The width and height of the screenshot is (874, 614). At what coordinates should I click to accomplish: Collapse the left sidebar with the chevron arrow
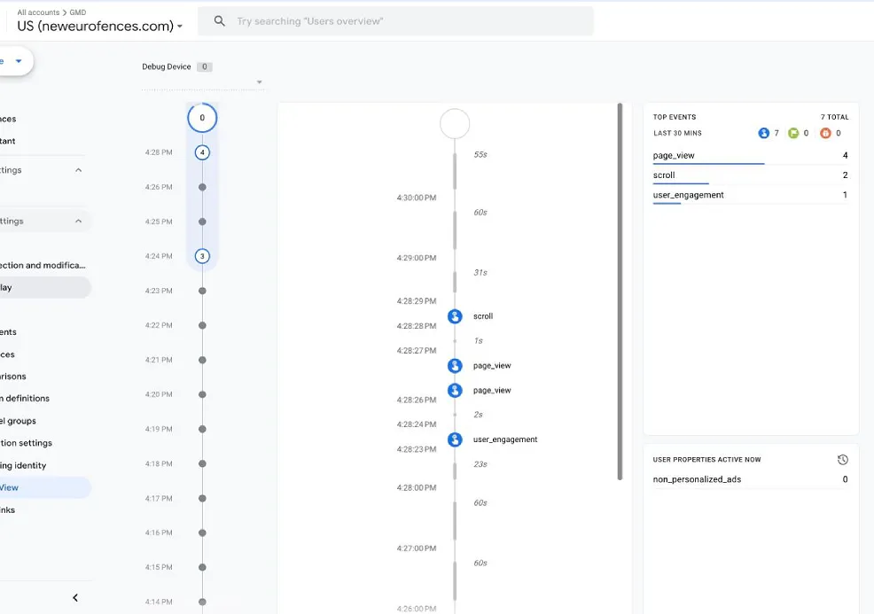click(75, 598)
